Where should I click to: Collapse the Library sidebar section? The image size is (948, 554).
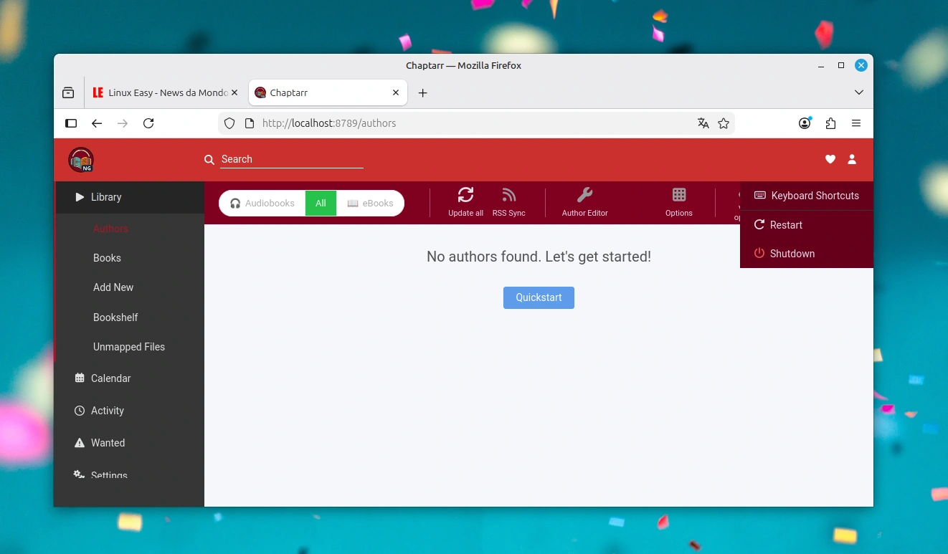130,197
